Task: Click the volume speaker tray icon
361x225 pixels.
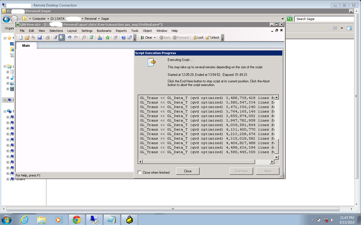Action: pos(333,220)
